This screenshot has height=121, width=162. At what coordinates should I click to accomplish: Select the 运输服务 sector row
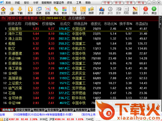[75, 29]
